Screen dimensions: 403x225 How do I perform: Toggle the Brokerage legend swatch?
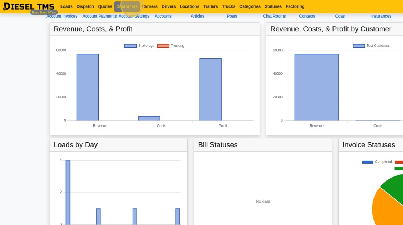point(131,46)
